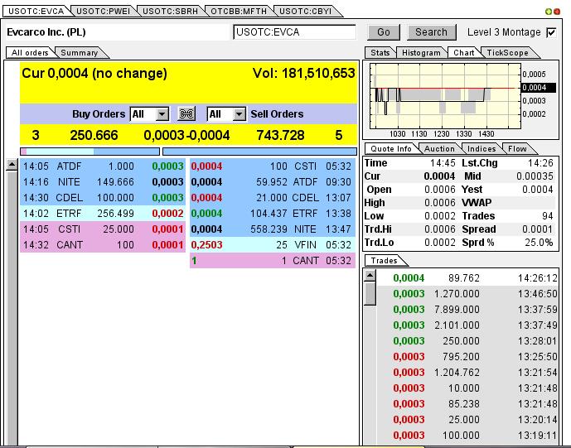Click the sell-side depth bar
Image resolution: width=571 pixels, height=448 pixels.
click(x=259, y=152)
